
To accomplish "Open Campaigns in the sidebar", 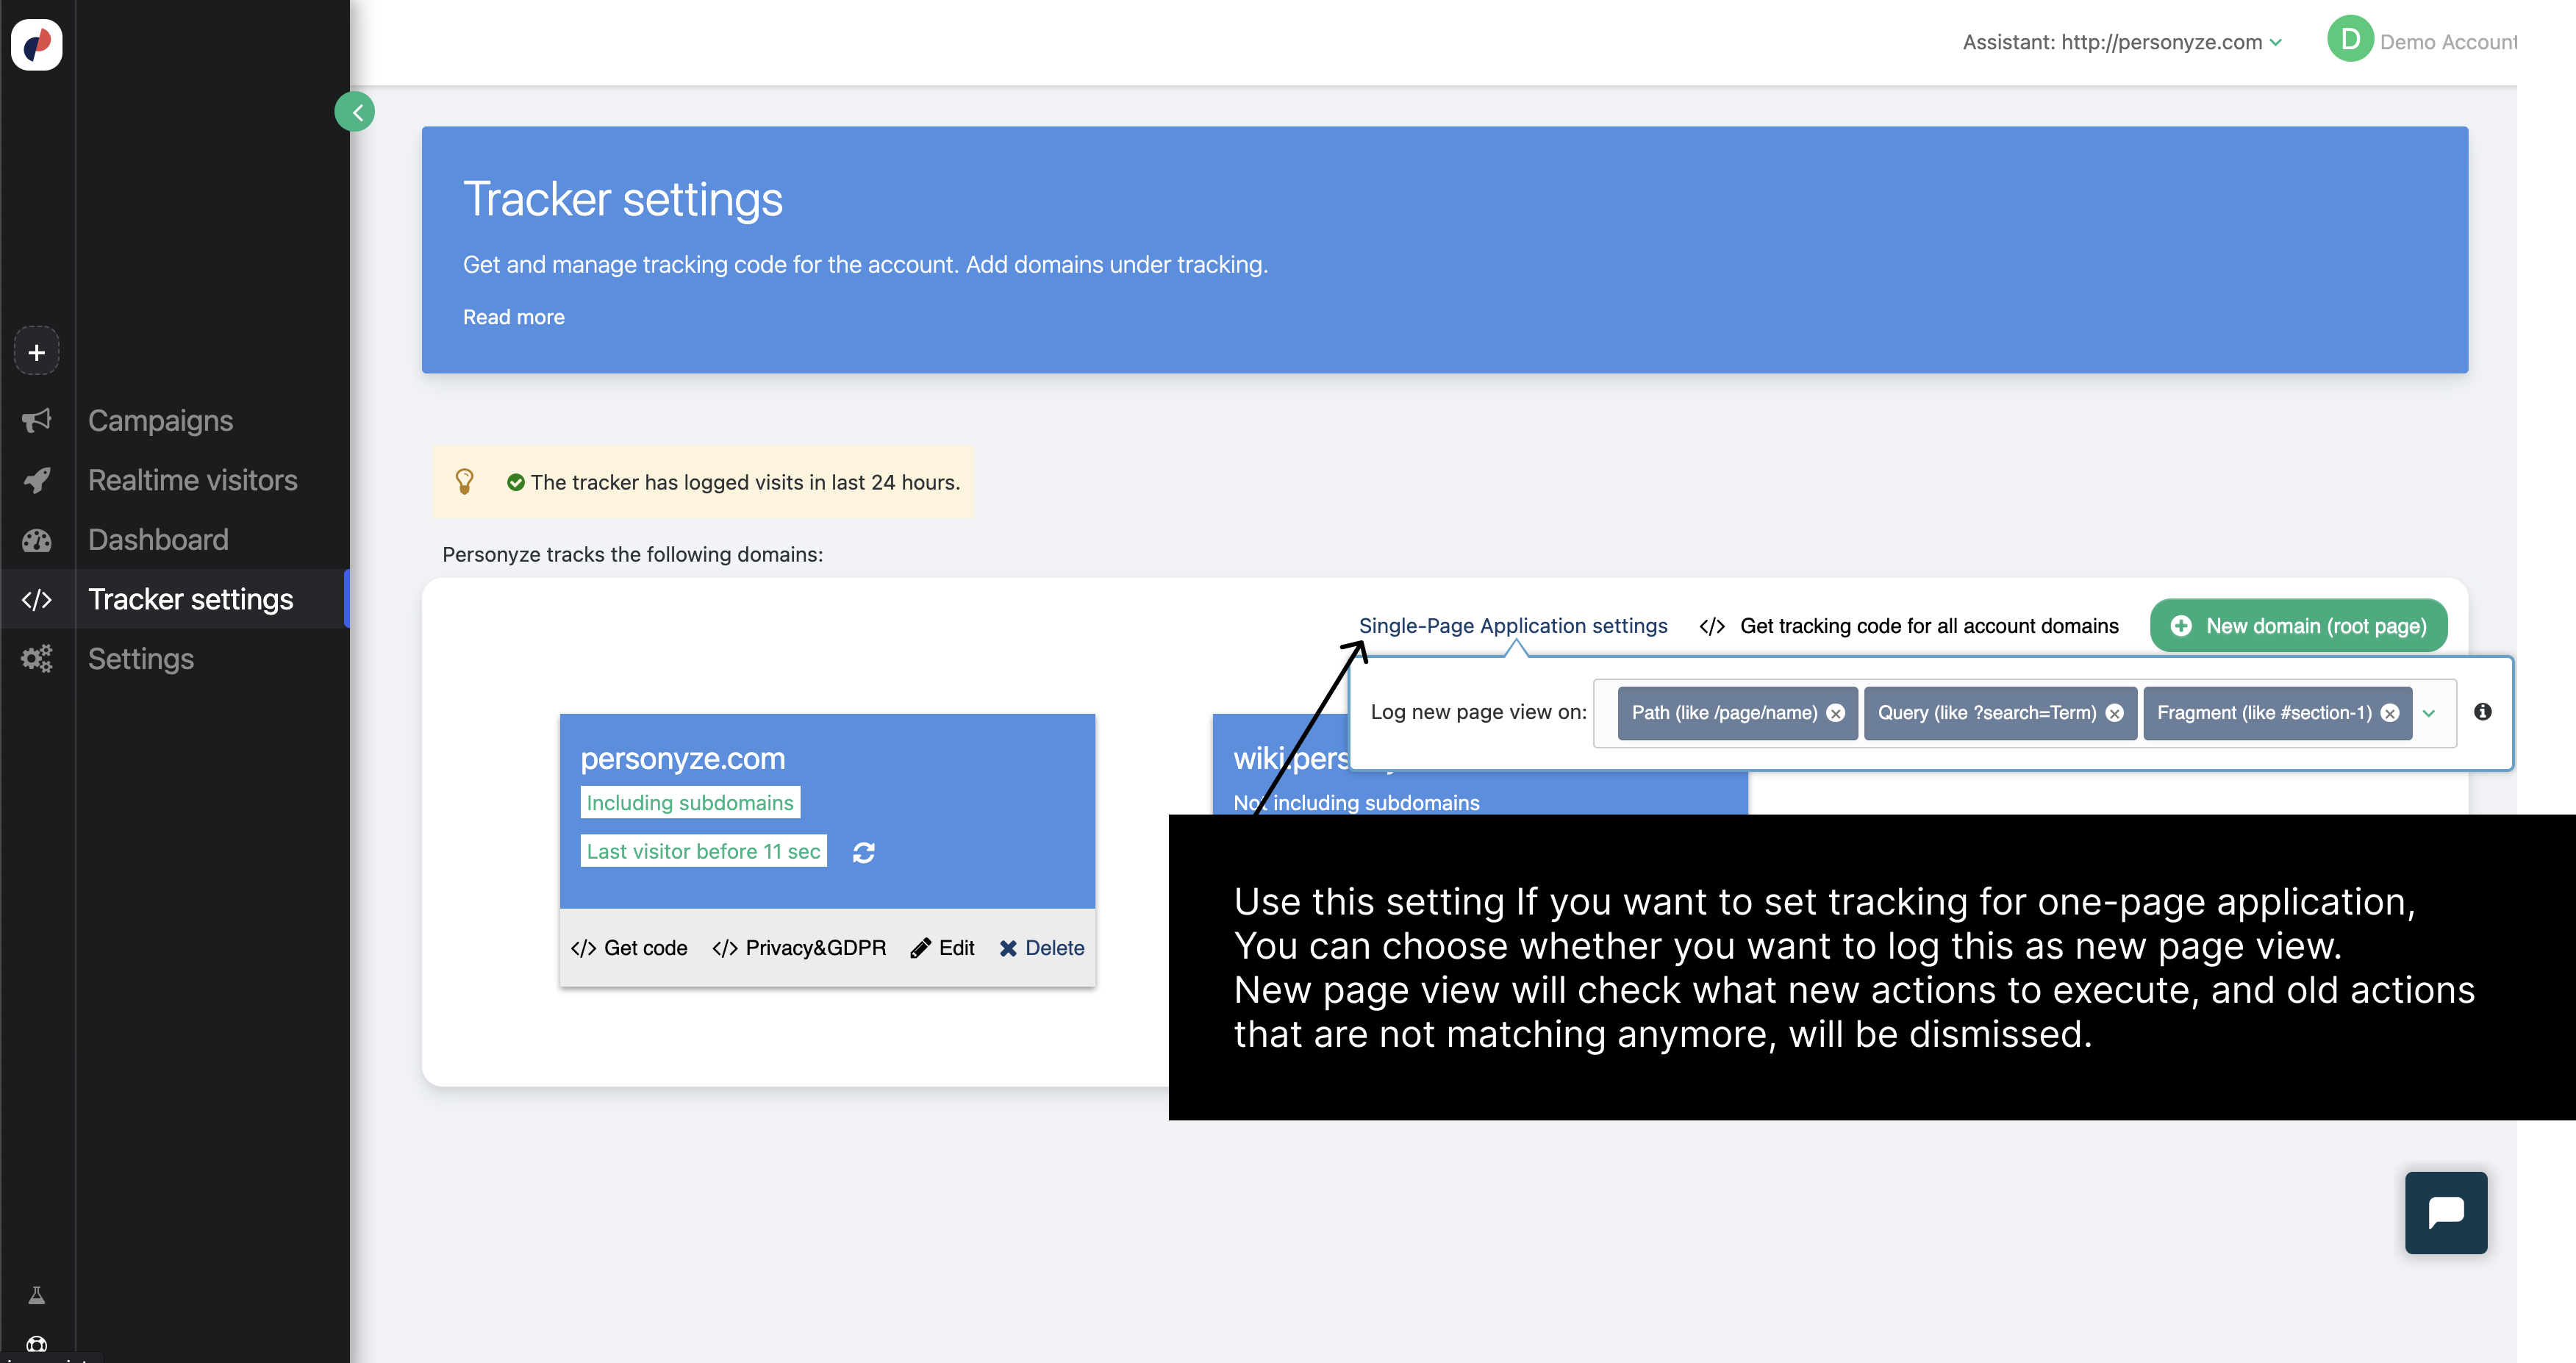I will [161, 421].
